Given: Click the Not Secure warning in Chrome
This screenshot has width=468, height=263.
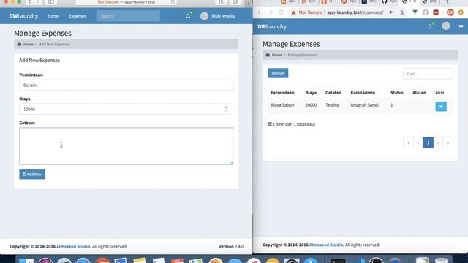Looking at the screenshot, I should click(x=306, y=12).
